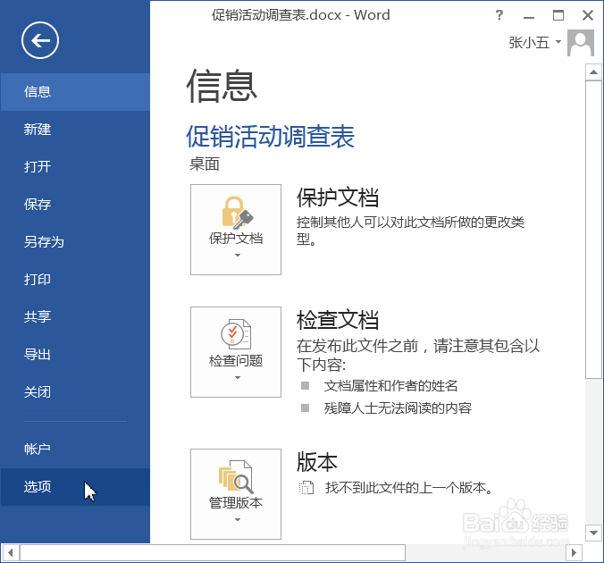The height and width of the screenshot is (563, 604).
Task: Click the 版本 heading
Action: click(x=316, y=462)
